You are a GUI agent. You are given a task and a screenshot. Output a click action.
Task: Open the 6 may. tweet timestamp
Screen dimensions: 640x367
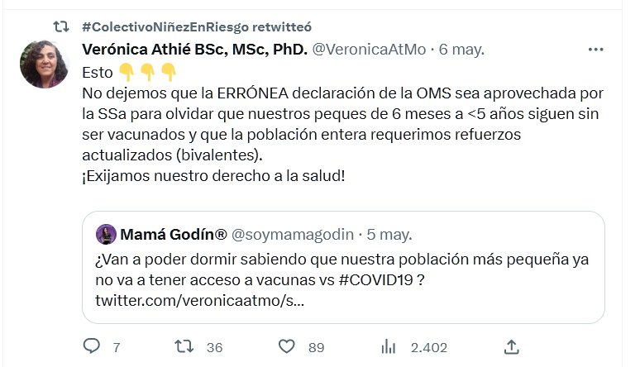tap(461, 50)
